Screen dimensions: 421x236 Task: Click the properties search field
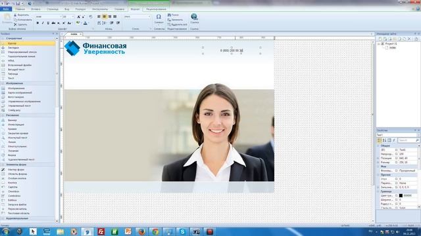point(408,140)
